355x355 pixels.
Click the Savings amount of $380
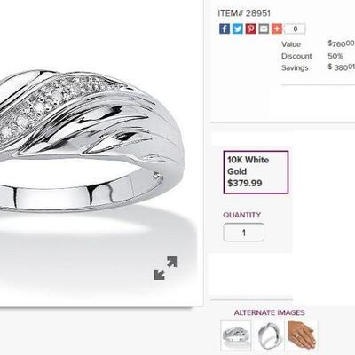tap(341, 67)
